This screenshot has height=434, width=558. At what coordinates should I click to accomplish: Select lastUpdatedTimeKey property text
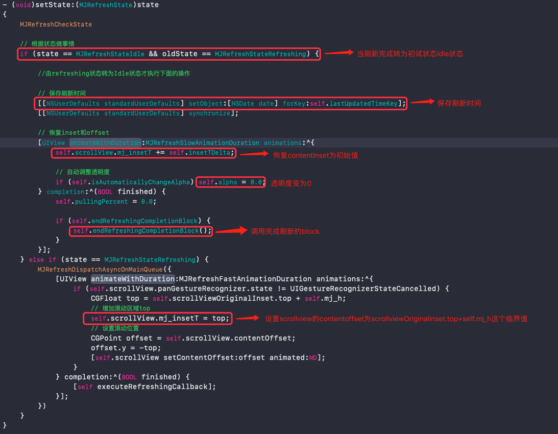click(x=363, y=104)
